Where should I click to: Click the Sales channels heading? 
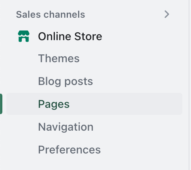(51, 15)
